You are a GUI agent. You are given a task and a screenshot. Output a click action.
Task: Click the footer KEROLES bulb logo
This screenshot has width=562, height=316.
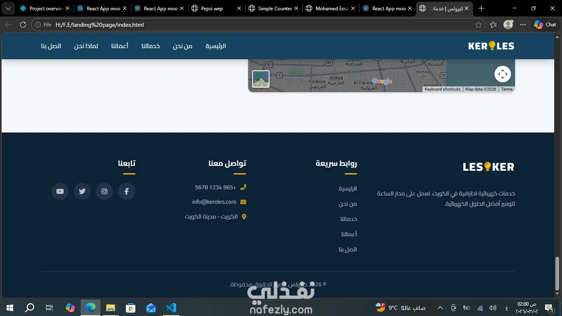click(489, 167)
